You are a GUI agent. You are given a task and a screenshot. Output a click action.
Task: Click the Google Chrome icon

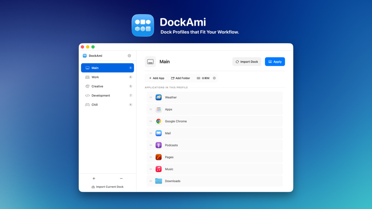158,121
